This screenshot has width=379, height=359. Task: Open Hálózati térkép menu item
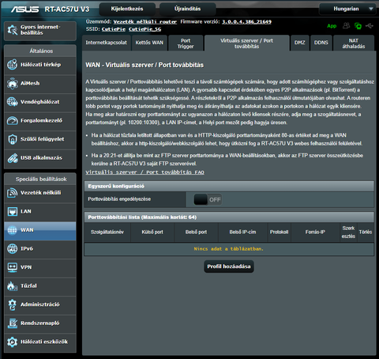click(x=40, y=65)
